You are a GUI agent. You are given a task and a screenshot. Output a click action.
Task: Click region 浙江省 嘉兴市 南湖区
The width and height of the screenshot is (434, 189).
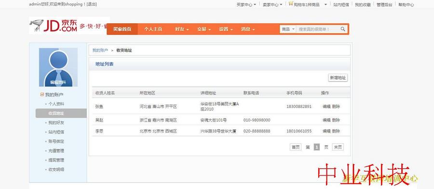pos(158,120)
